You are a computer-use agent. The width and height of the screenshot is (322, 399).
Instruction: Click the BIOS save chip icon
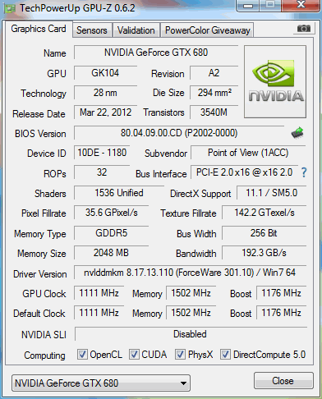[297, 133]
